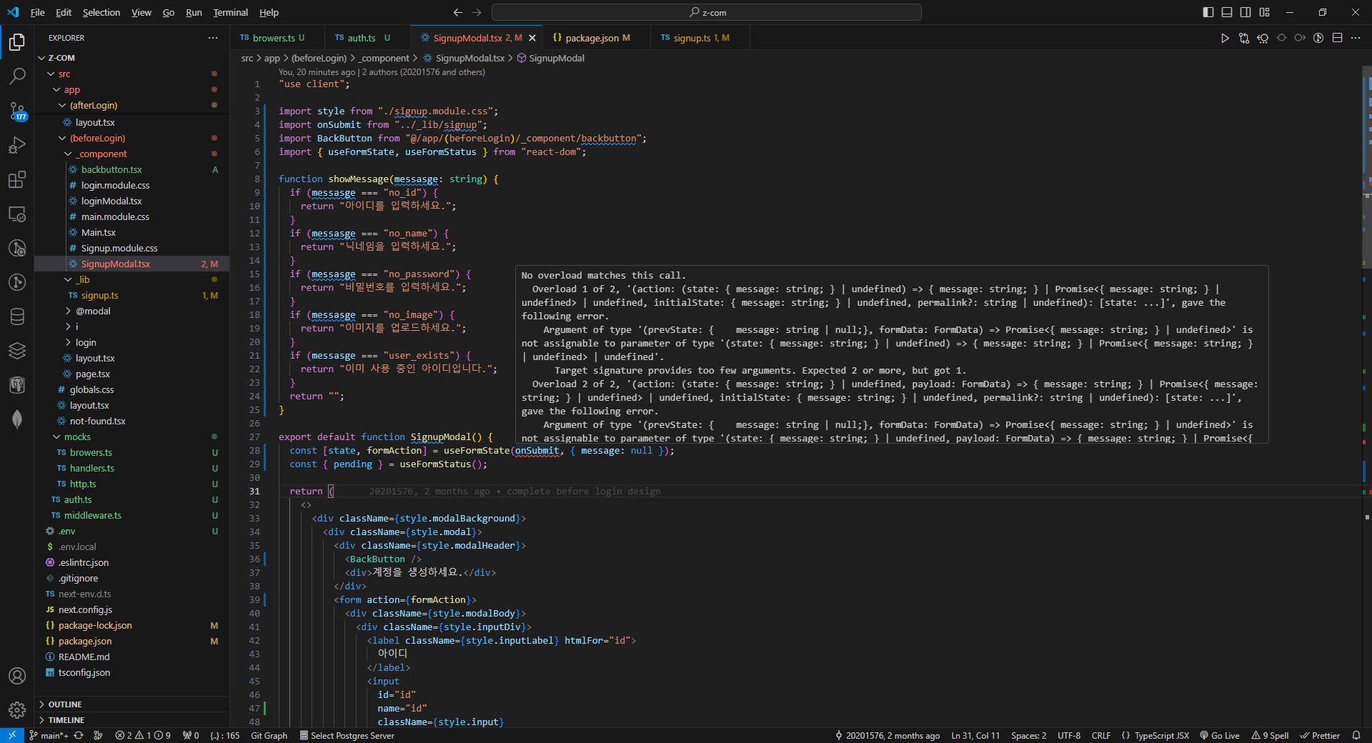Click the z-com command center search box
This screenshot has width=1372, height=743.
coord(707,12)
